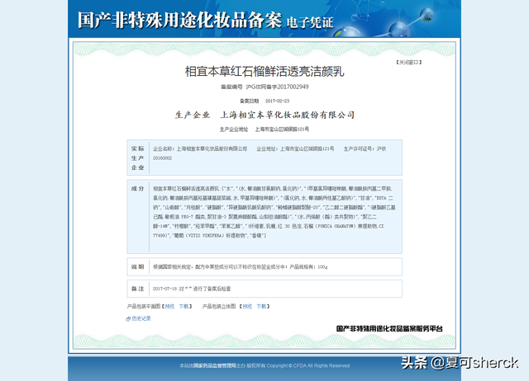Download the 产品包装平面图 image
Screen dimensions: 529x381
[x=183, y=306]
